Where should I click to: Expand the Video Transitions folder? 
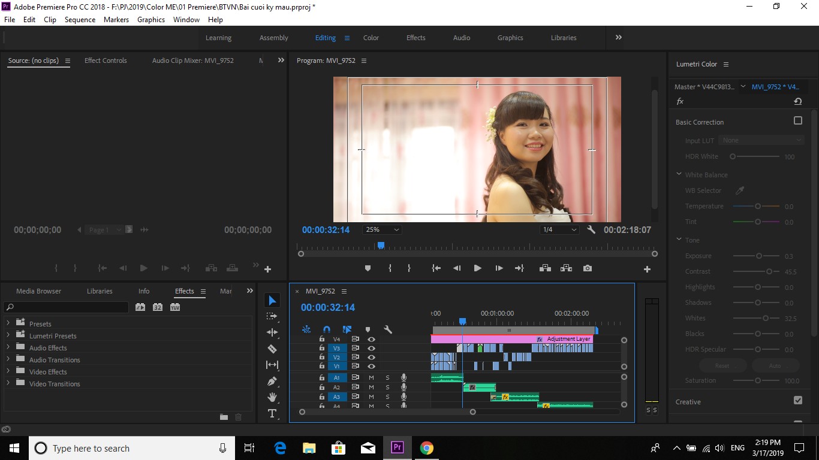pyautogui.click(x=8, y=383)
